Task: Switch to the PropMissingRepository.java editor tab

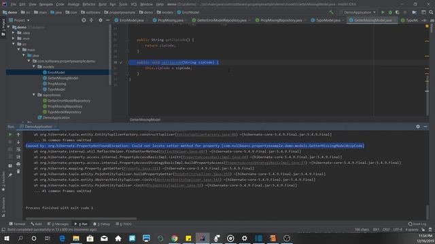Action: [x=281, y=20]
